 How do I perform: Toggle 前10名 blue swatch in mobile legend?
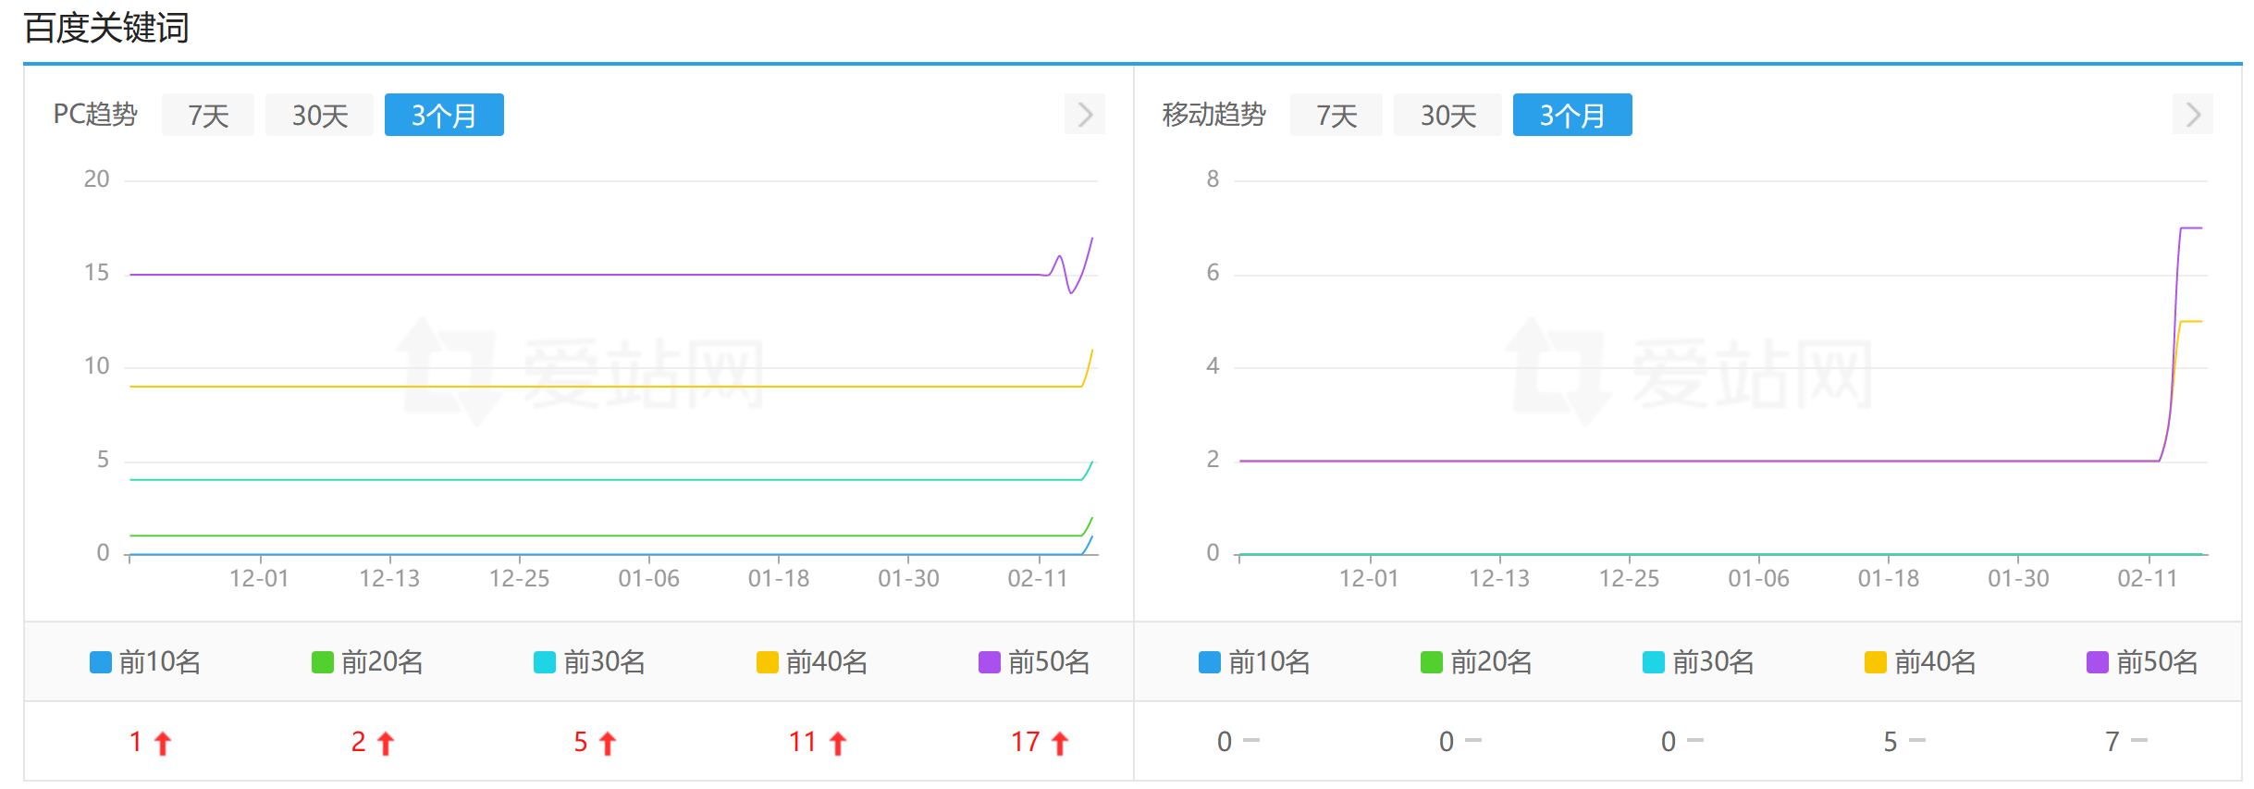1210,662
